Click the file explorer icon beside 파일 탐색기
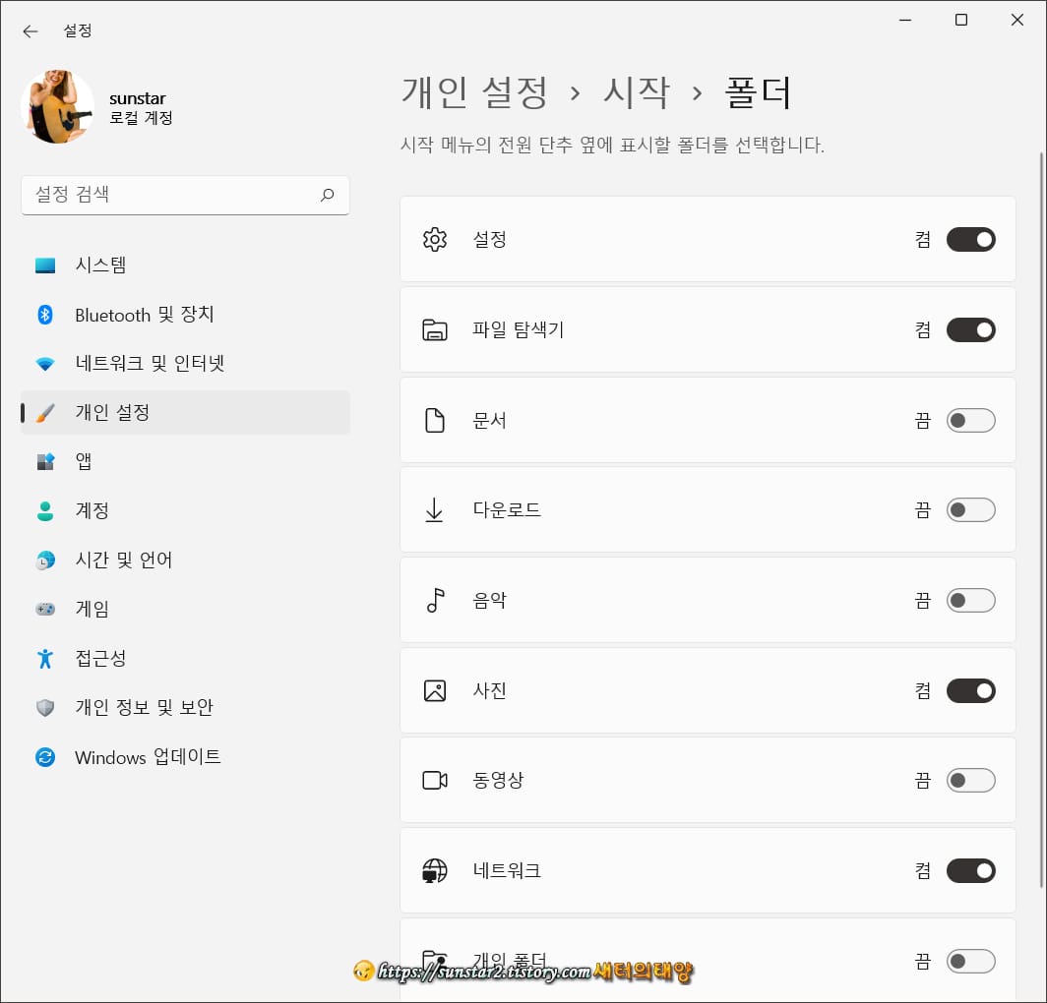 (434, 329)
